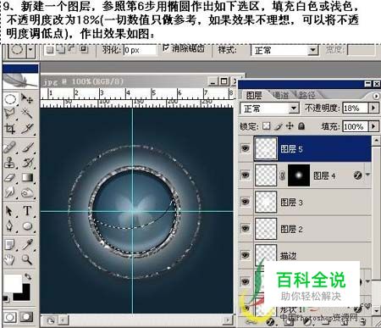Select the Eraser tool
This screenshot has height=328, width=381.
coord(10,178)
